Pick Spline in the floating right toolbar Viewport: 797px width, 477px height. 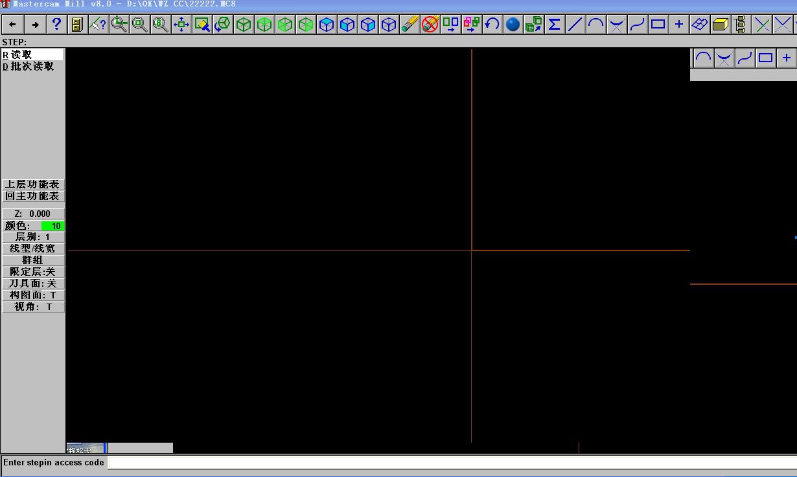(x=745, y=58)
